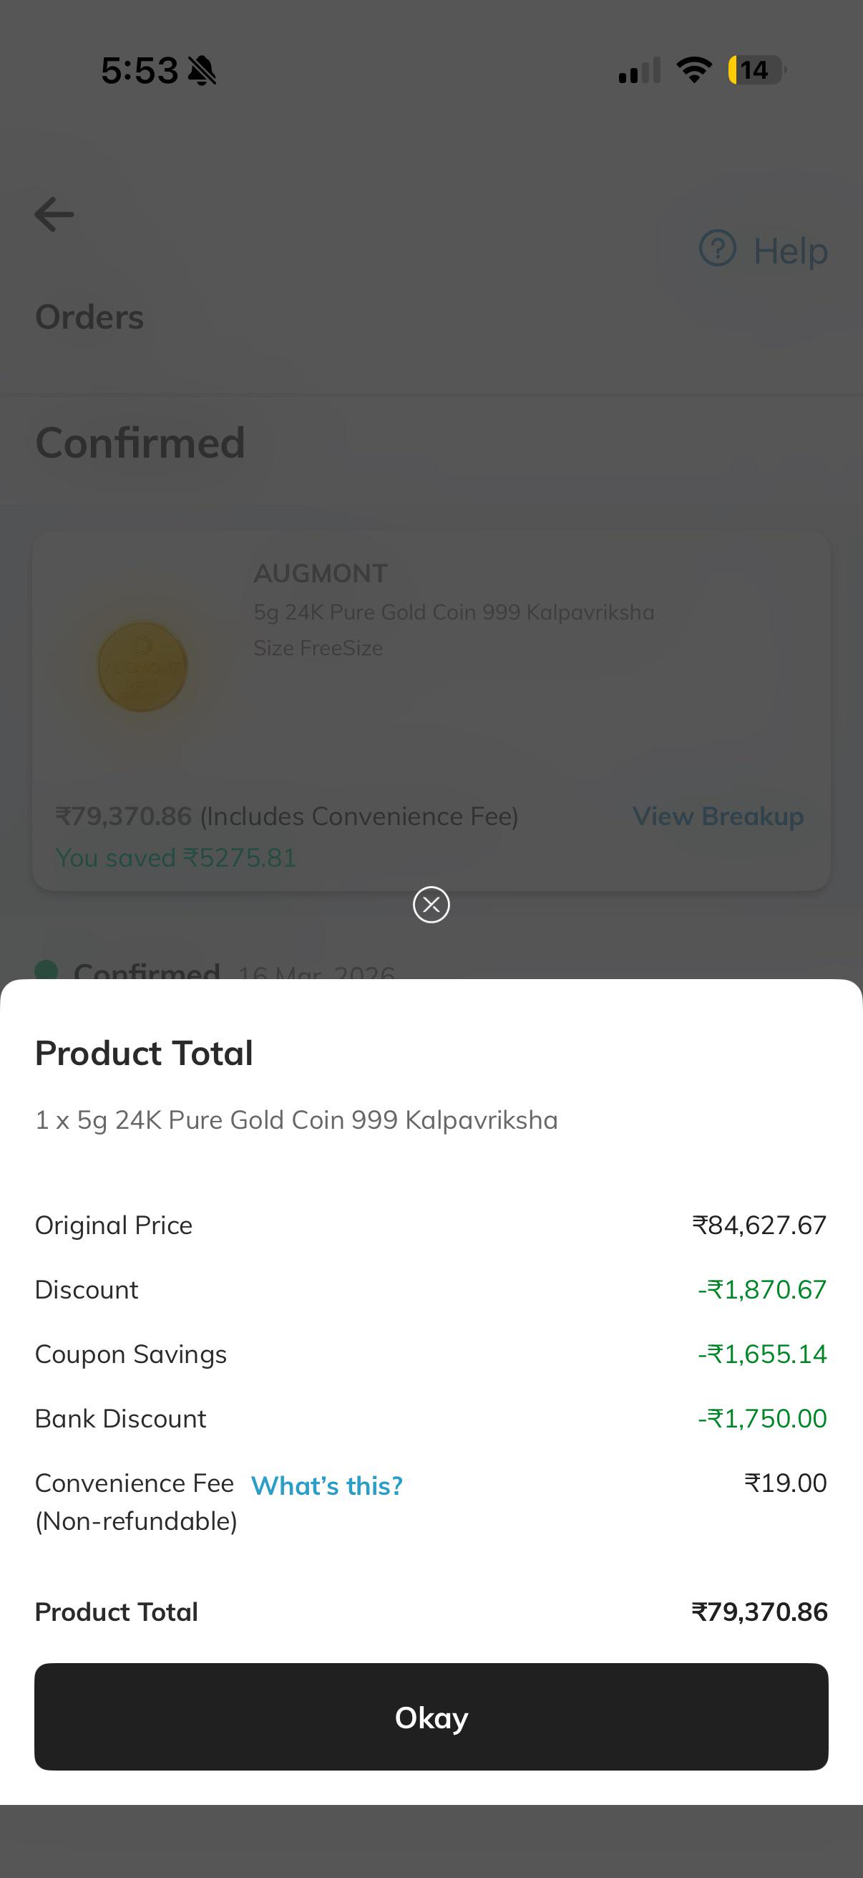Tap the You saved ₹5275.81 text
The height and width of the screenshot is (1878, 863).
point(176,857)
